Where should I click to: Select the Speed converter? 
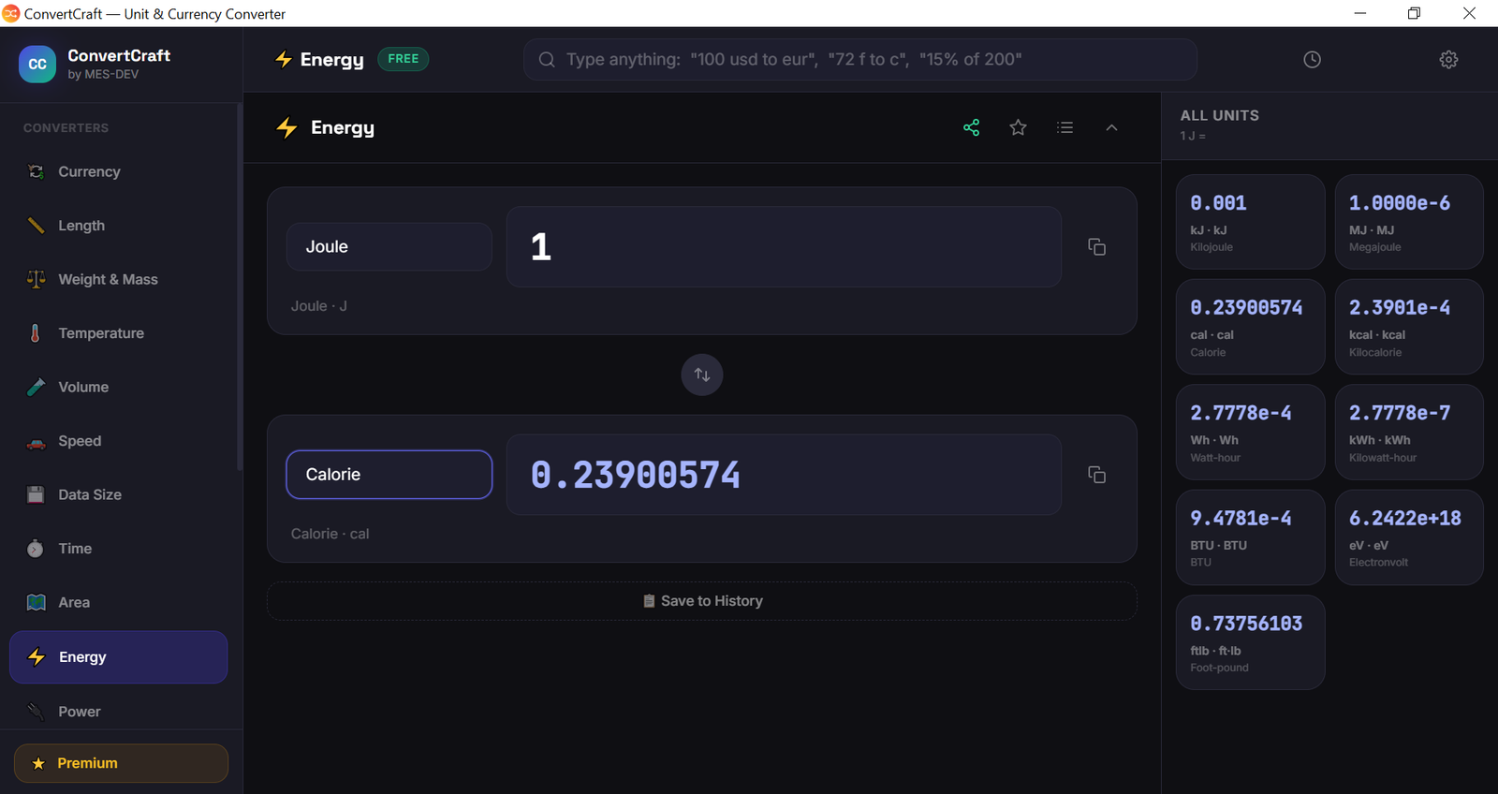pyautogui.click(x=119, y=441)
